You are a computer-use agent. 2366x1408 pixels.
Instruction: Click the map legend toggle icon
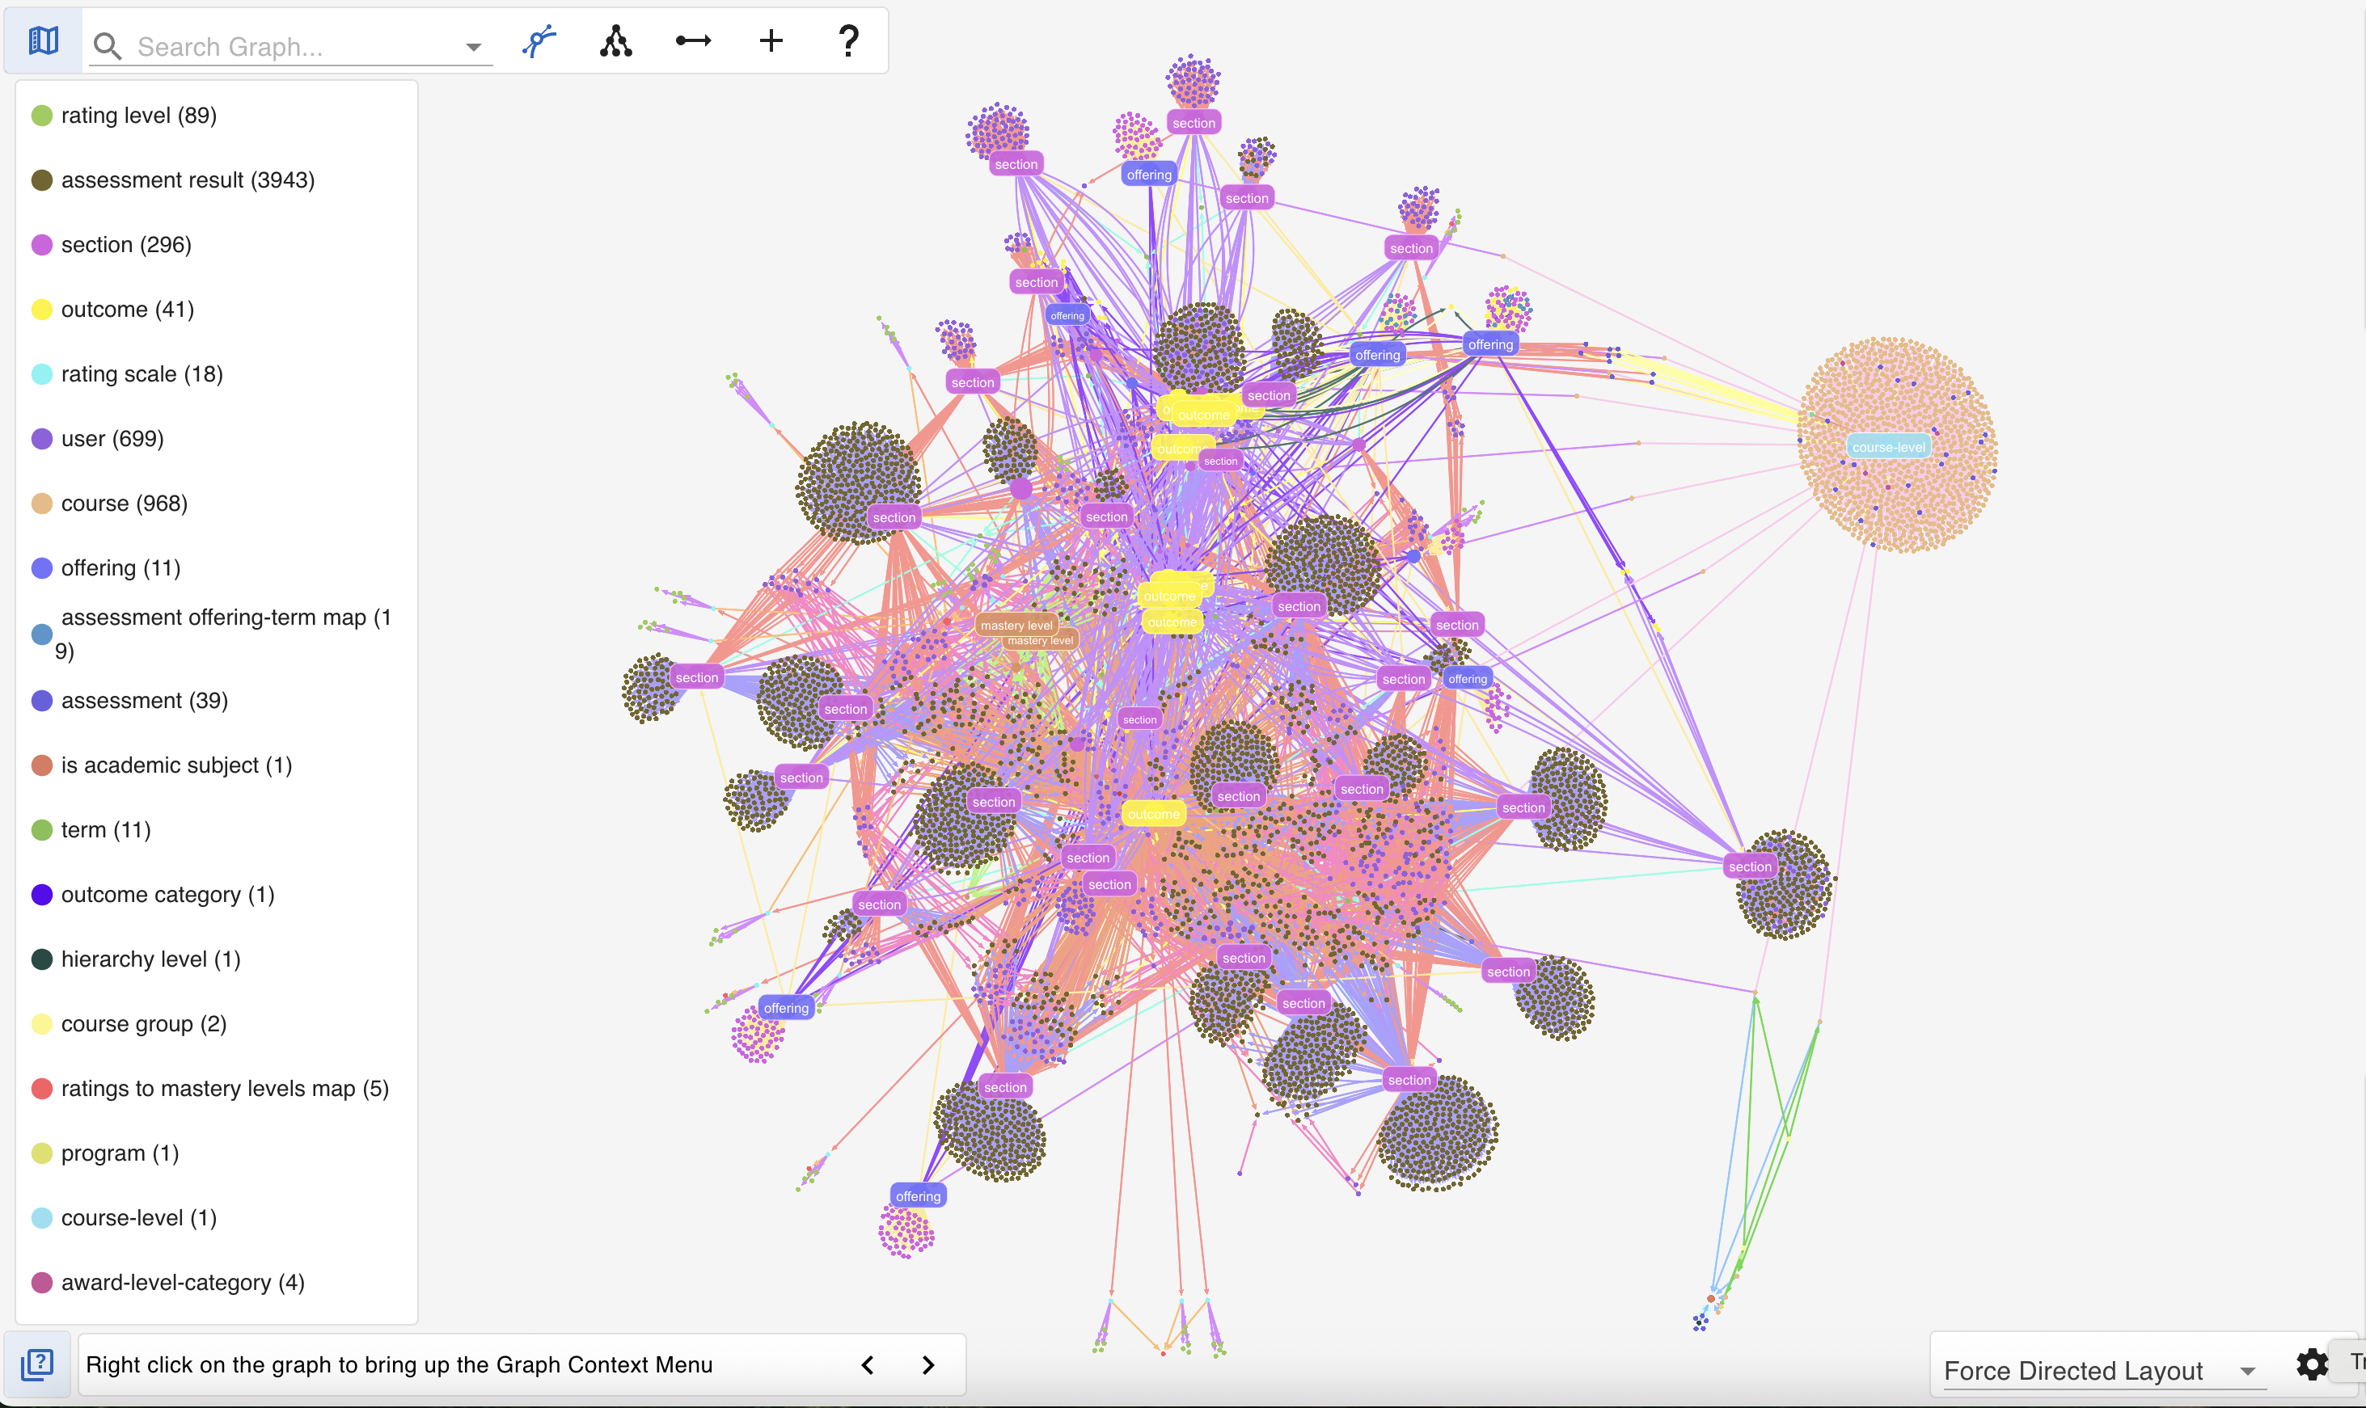coord(44,40)
